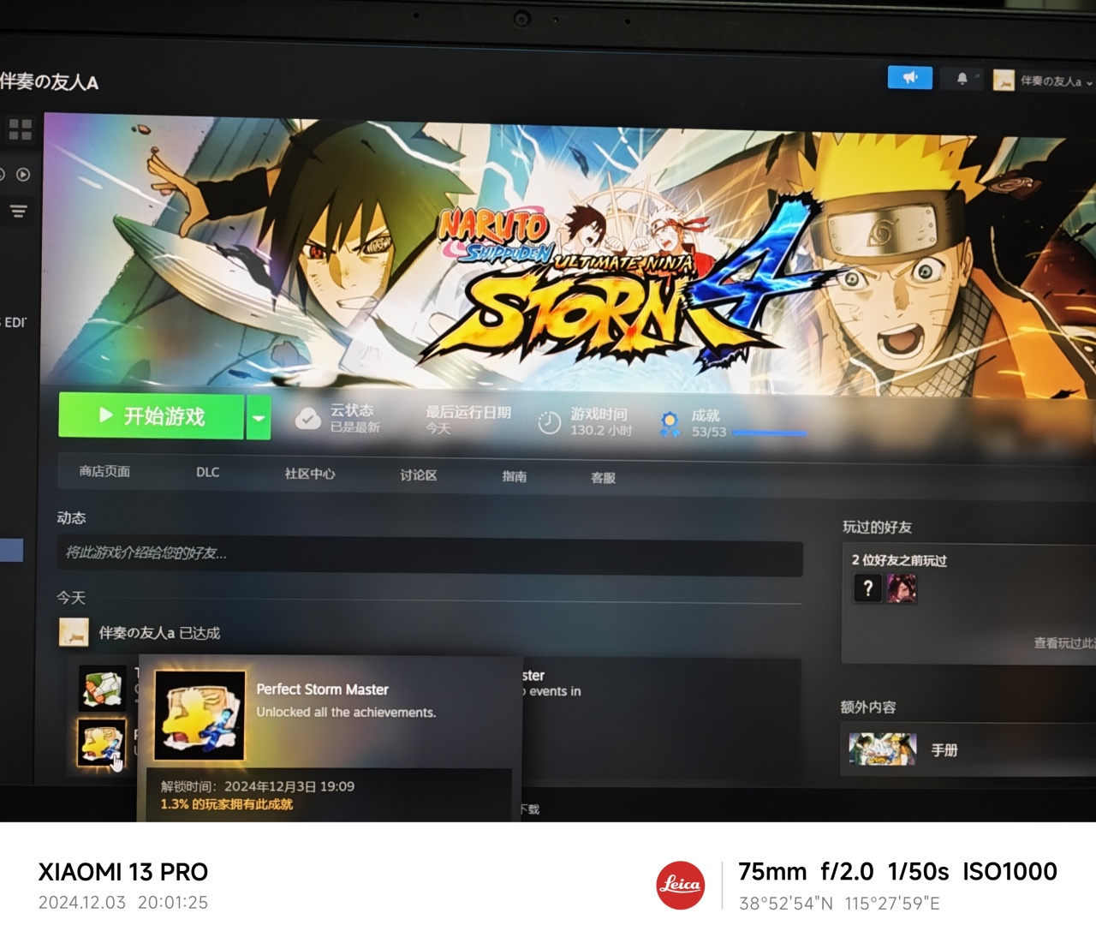
Task: Open the 成就 achievements ribbon icon
Action: (x=670, y=423)
